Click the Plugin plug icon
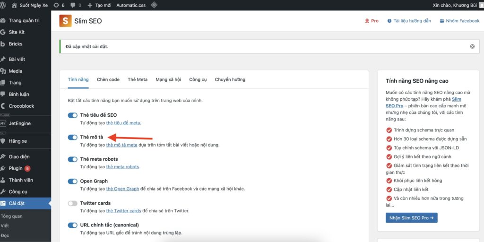This screenshot has height=242, width=484. [x=3, y=169]
